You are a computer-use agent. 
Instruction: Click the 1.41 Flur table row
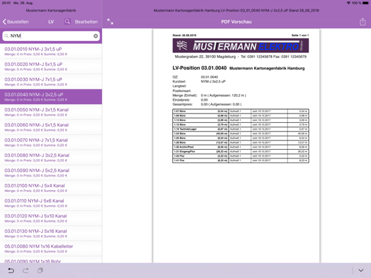(x=241, y=160)
